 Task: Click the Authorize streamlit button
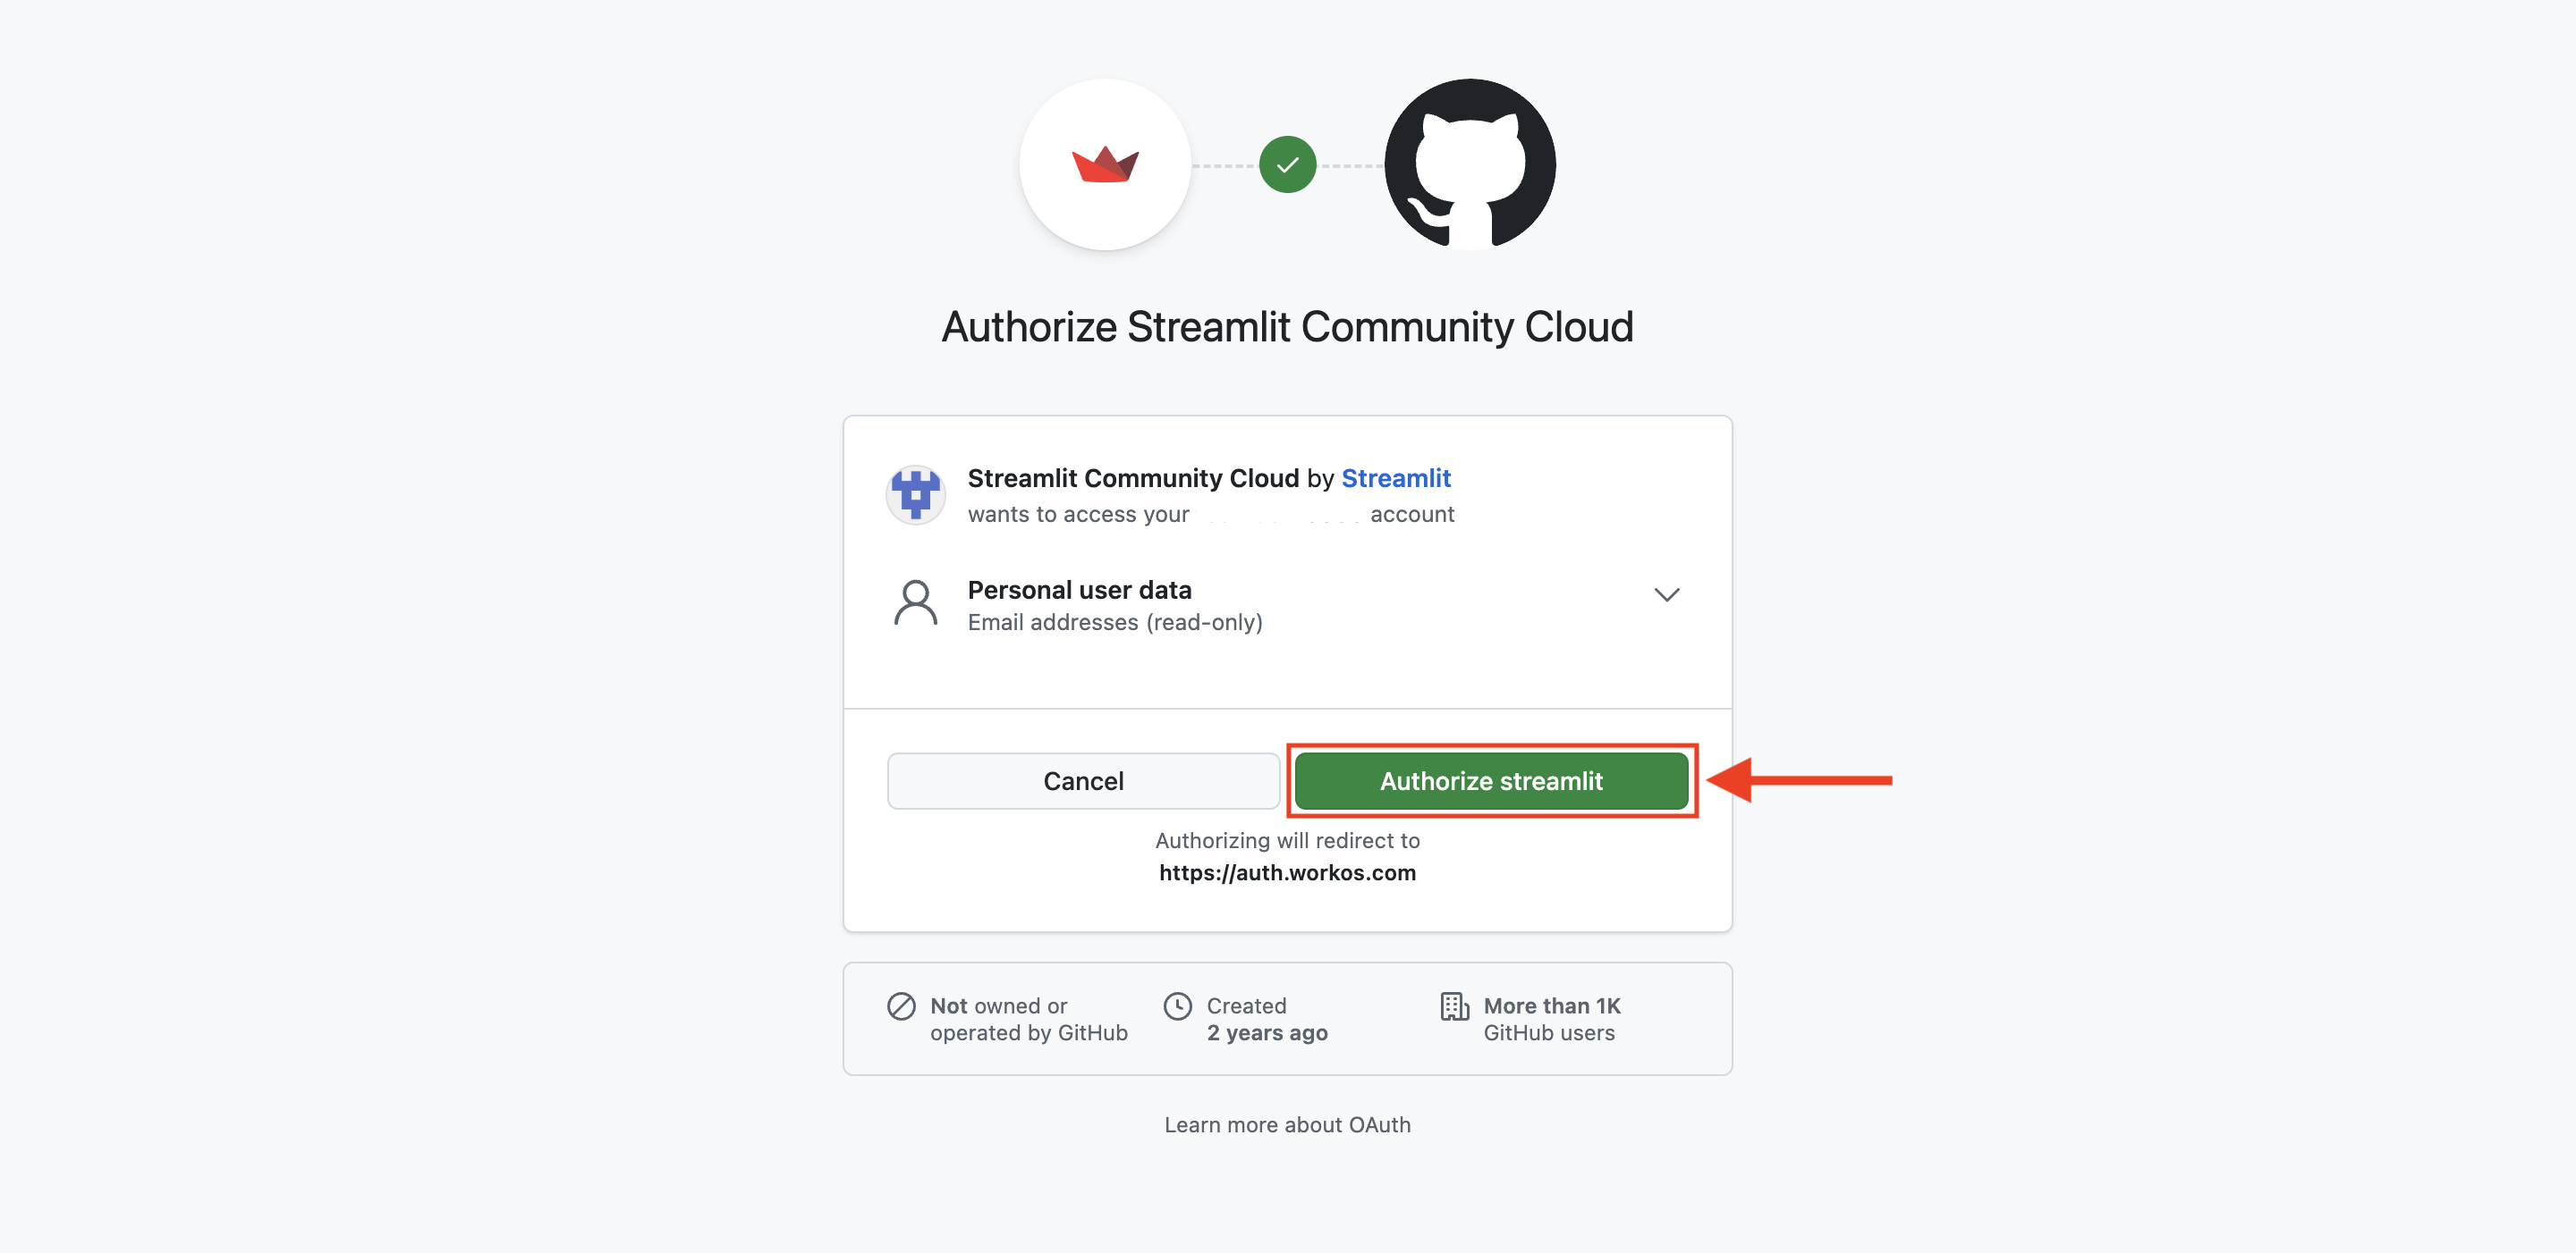click(x=1492, y=780)
